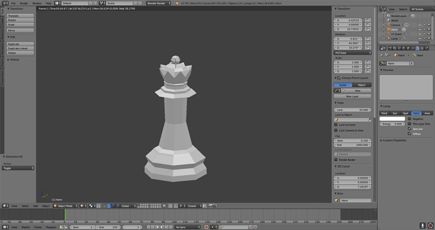Image resolution: width=435 pixels, height=230 pixels.
Task: Click the Translate button
Action: tap(20, 16)
